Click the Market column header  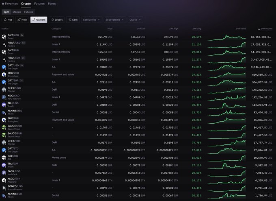(5, 28)
